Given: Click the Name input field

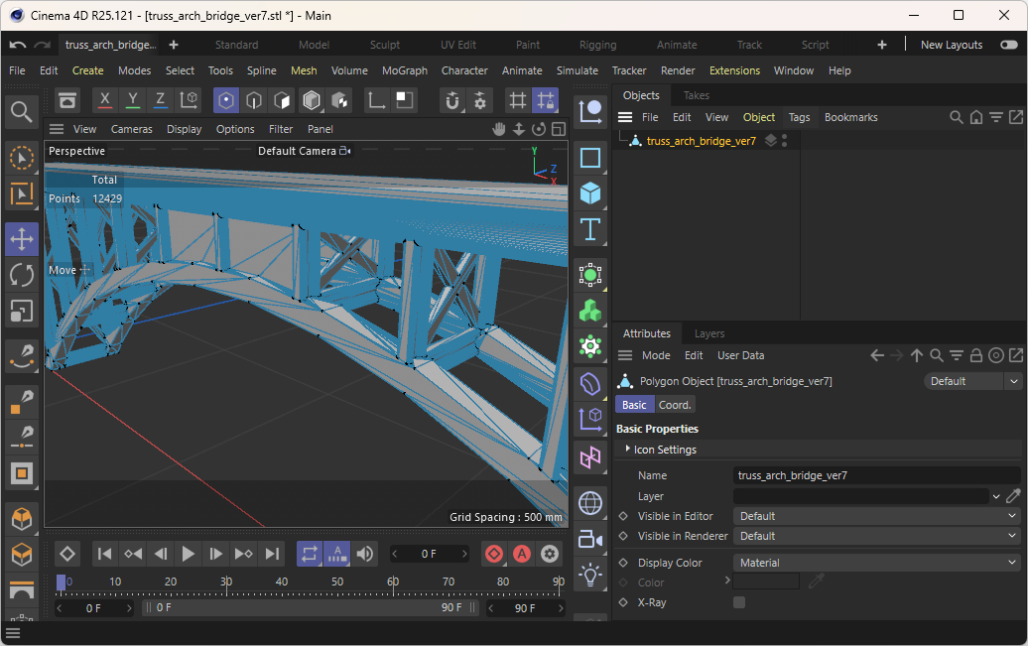Looking at the screenshot, I should coord(876,475).
